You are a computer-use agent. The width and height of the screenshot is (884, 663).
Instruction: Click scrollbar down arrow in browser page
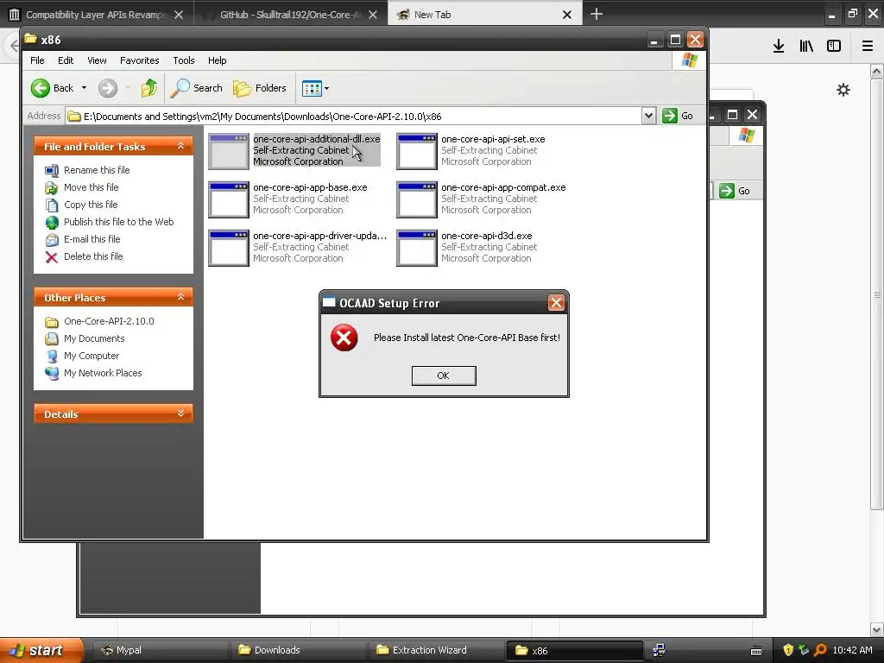tap(877, 629)
